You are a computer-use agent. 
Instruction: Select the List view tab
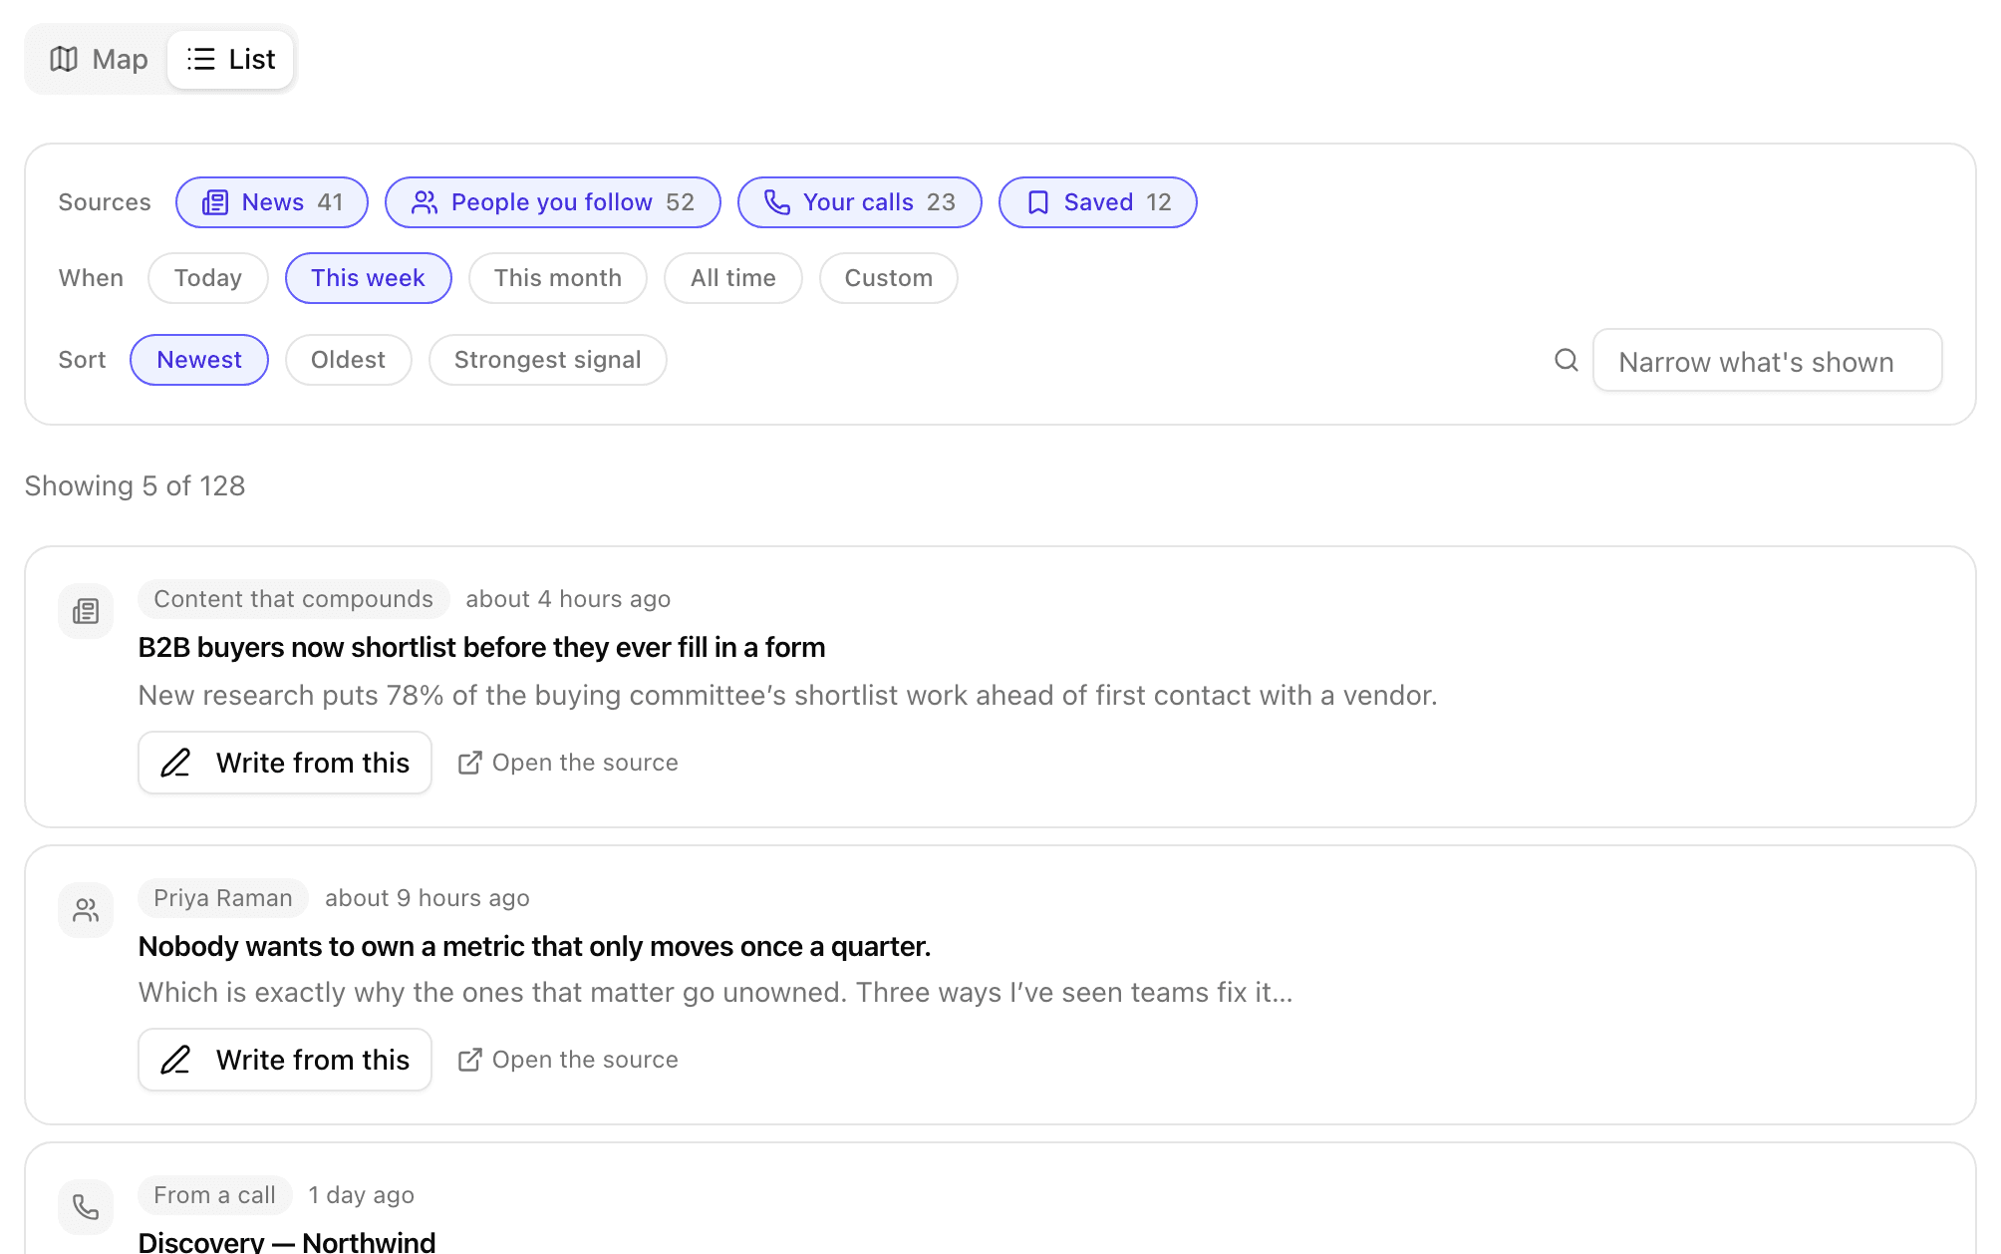[x=230, y=60]
